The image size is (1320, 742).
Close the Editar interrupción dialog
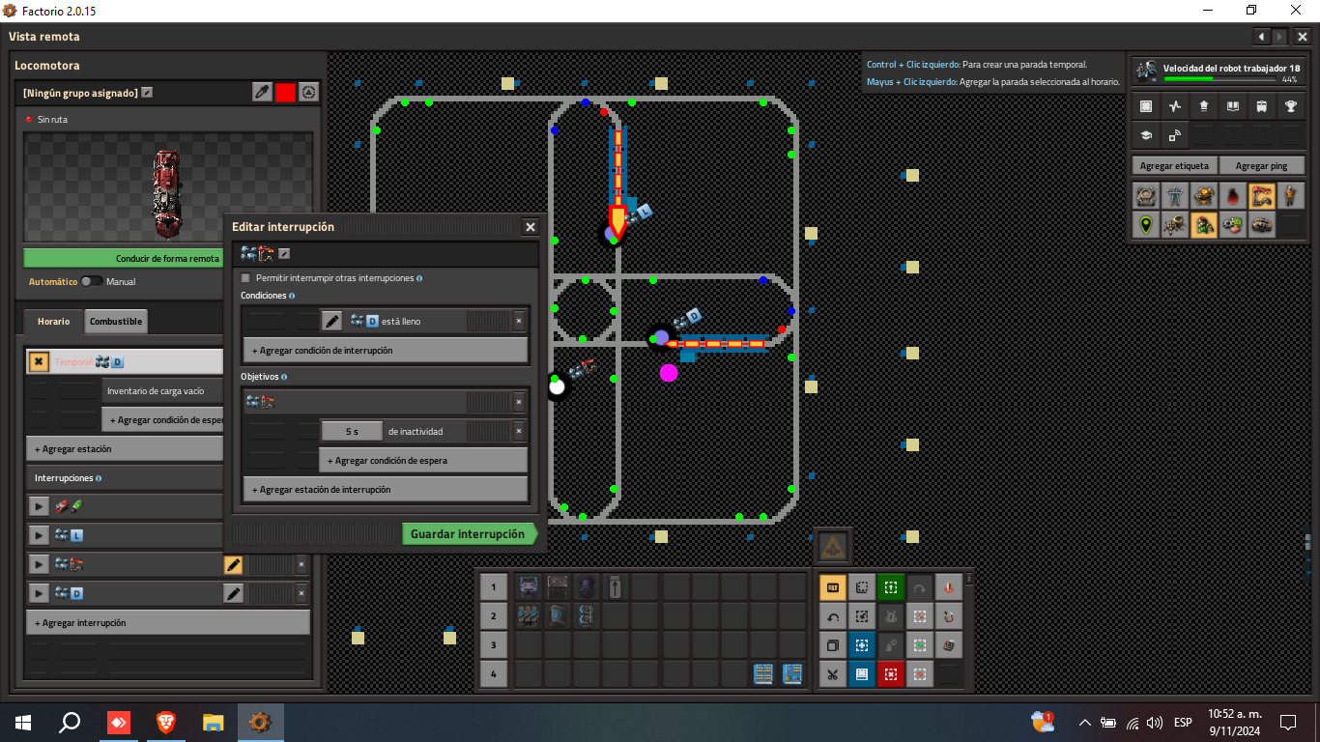531,227
